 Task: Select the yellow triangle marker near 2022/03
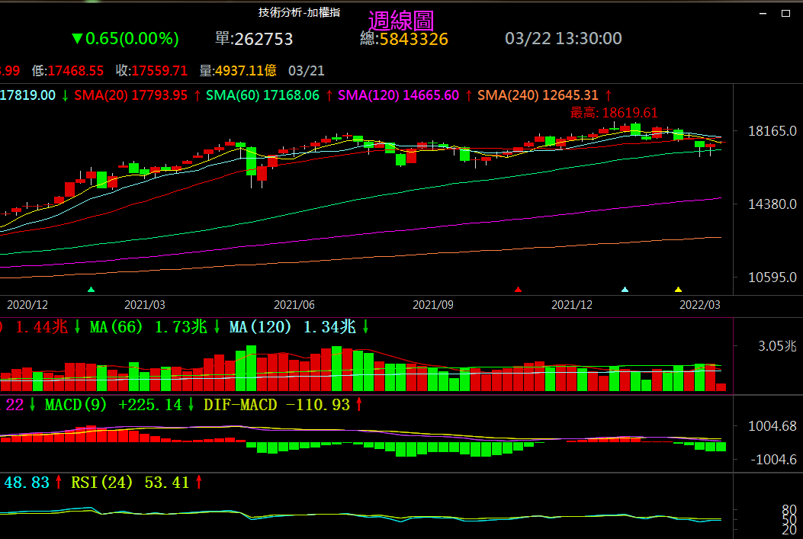[x=678, y=290]
